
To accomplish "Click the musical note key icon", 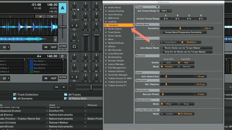I will (x=55, y=39).
